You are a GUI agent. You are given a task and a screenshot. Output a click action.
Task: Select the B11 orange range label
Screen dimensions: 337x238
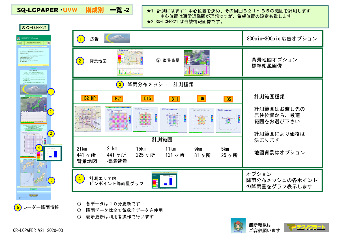click(175, 99)
